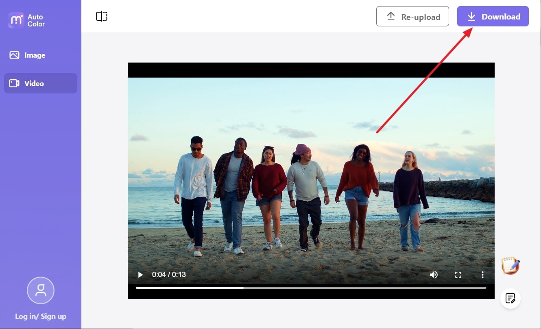Click the Download button
This screenshot has height=329, width=541.
point(493,16)
